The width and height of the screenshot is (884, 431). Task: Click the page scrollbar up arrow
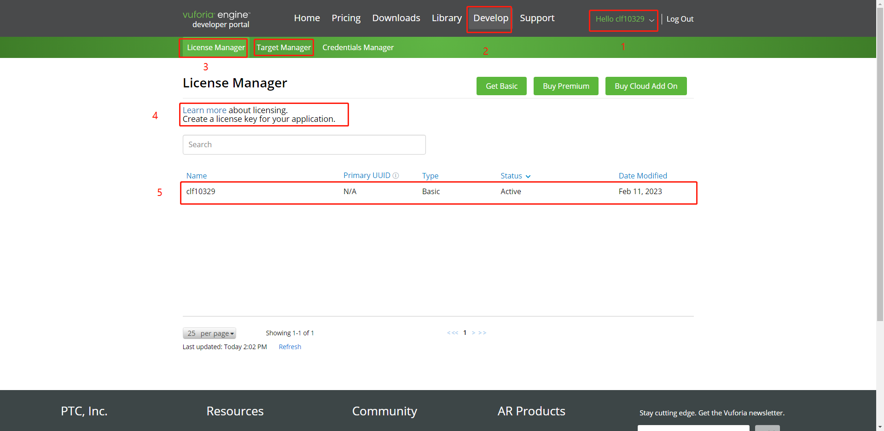pos(880,4)
